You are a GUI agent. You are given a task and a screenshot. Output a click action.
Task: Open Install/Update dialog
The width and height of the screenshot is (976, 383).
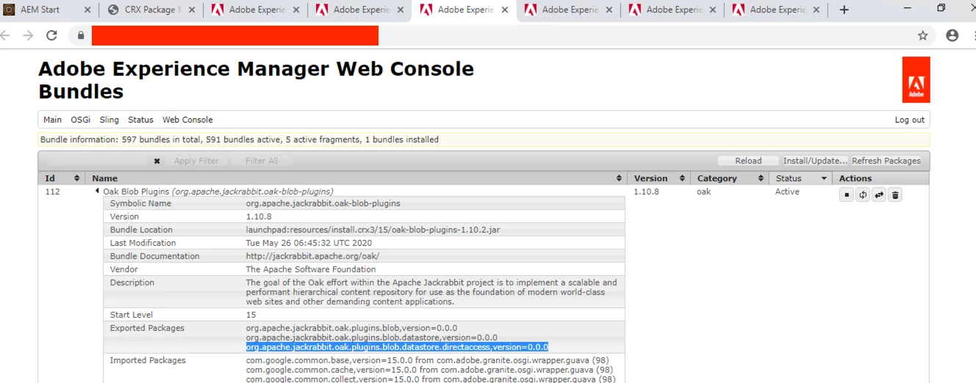pos(815,161)
